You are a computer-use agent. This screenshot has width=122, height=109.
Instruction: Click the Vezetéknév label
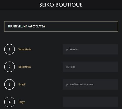click(25, 49)
